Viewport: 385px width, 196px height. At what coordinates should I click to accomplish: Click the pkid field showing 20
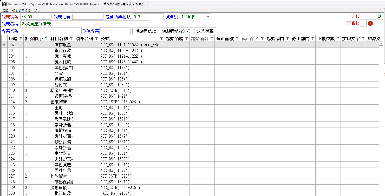click(x=372, y=16)
